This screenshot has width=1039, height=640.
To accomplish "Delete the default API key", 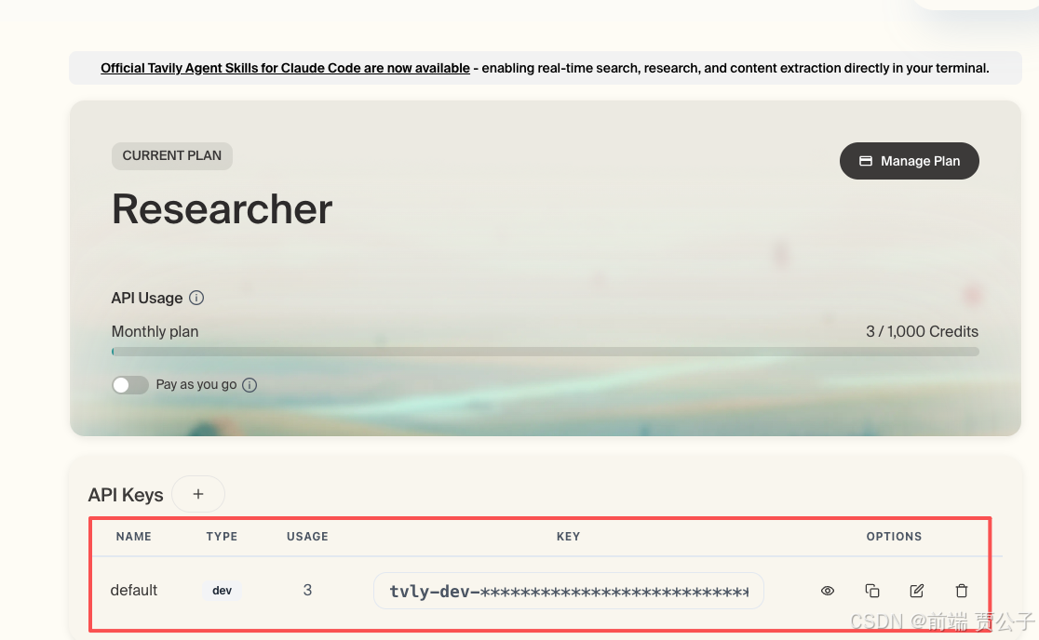I will pos(962,591).
